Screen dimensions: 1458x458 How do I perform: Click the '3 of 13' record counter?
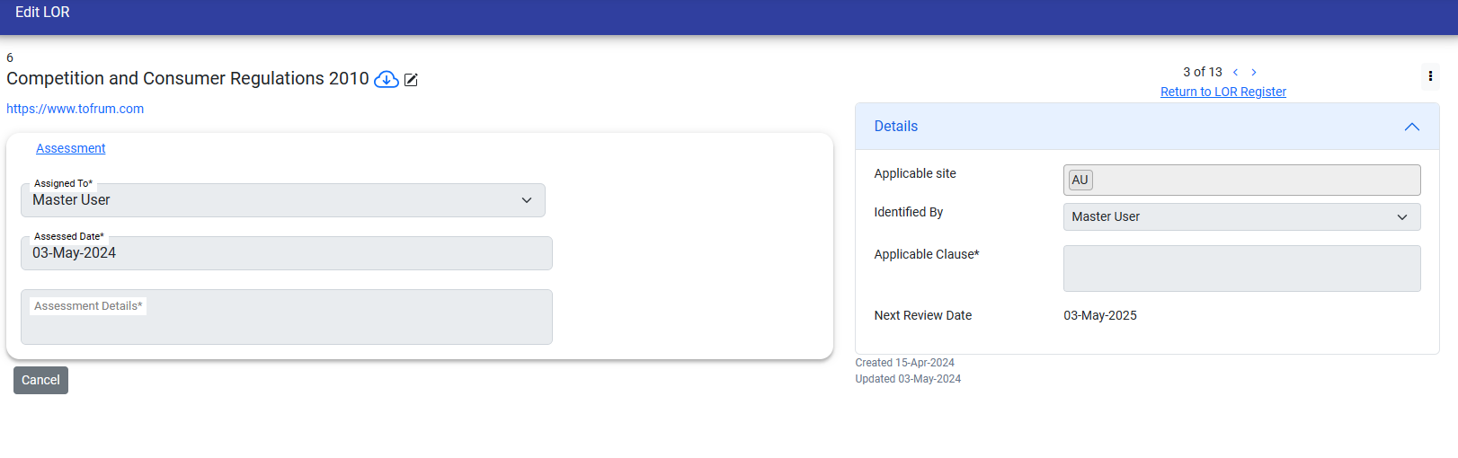click(1202, 73)
